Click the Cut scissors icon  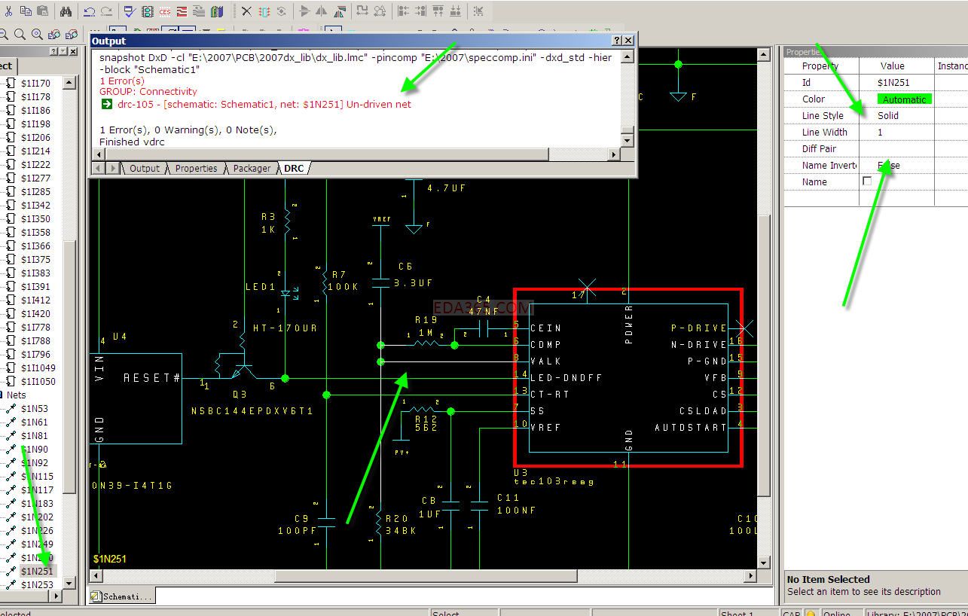click(x=8, y=11)
